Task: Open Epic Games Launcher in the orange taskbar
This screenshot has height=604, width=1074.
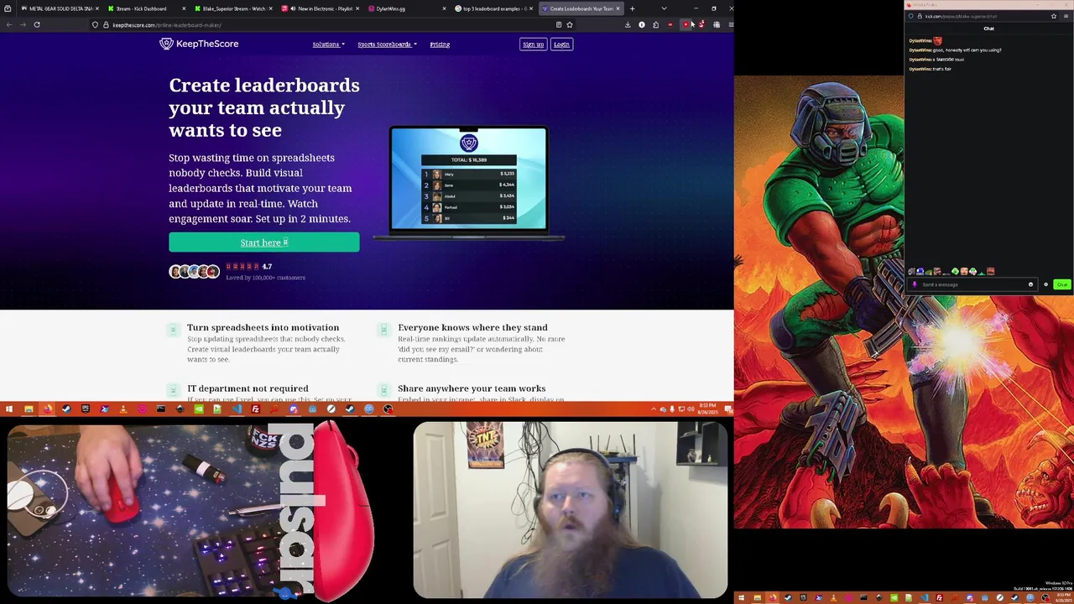Action: tap(86, 409)
